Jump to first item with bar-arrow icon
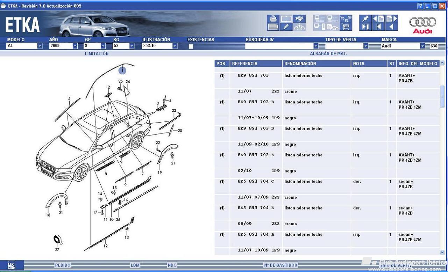 click(x=378, y=27)
